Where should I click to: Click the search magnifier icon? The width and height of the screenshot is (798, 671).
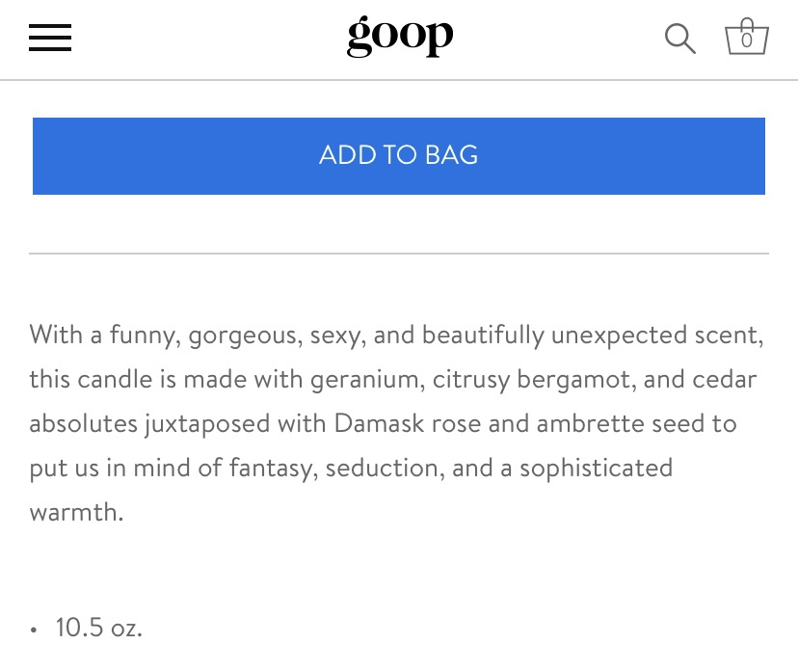pos(679,39)
